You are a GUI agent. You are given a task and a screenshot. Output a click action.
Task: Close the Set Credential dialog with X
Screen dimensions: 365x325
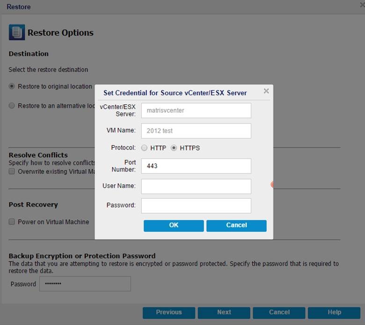click(266, 91)
